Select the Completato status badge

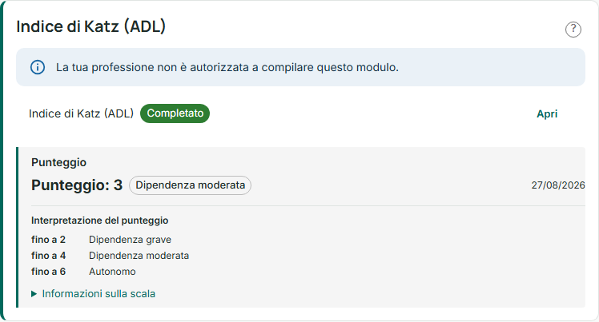coord(175,113)
